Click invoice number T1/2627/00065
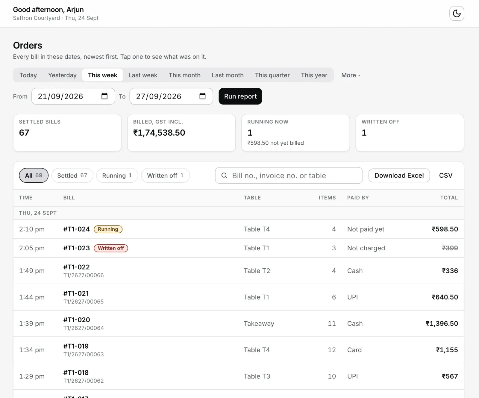This screenshot has height=398, width=479. (84, 302)
